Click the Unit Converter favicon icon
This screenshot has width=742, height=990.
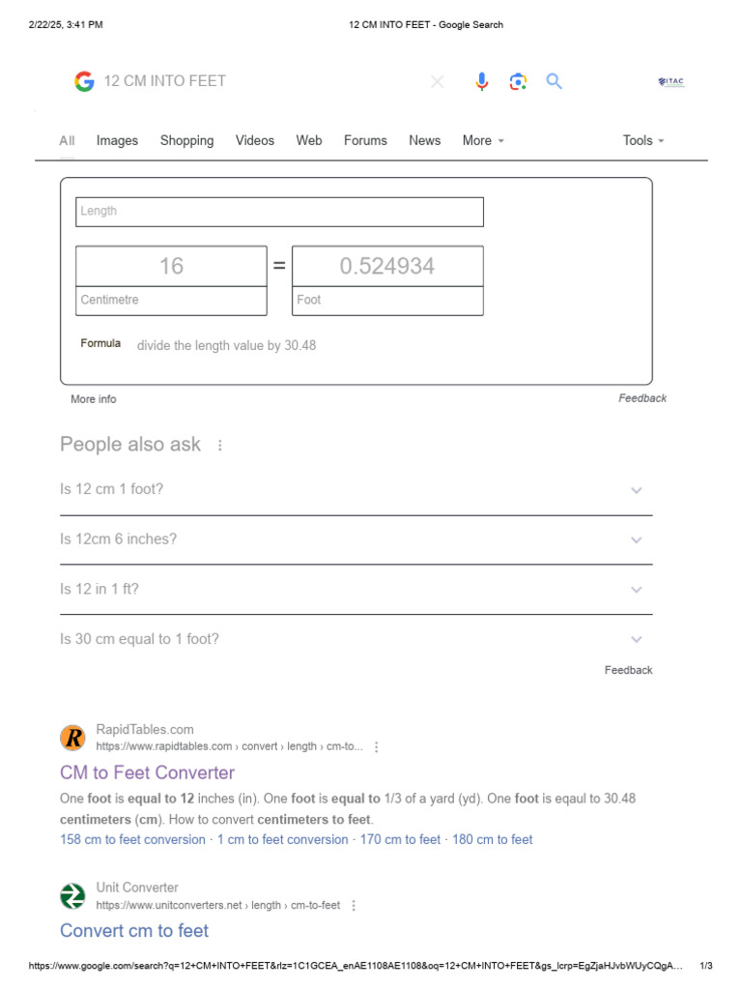(72, 896)
